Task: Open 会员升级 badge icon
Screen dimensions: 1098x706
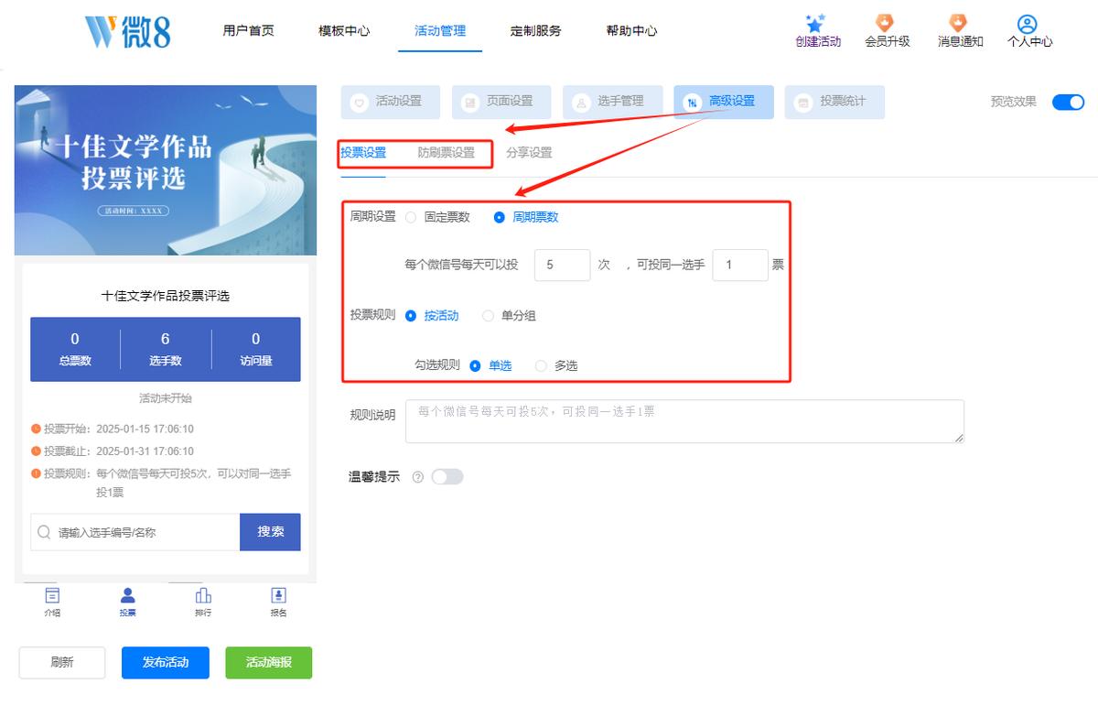Action: point(885,23)
